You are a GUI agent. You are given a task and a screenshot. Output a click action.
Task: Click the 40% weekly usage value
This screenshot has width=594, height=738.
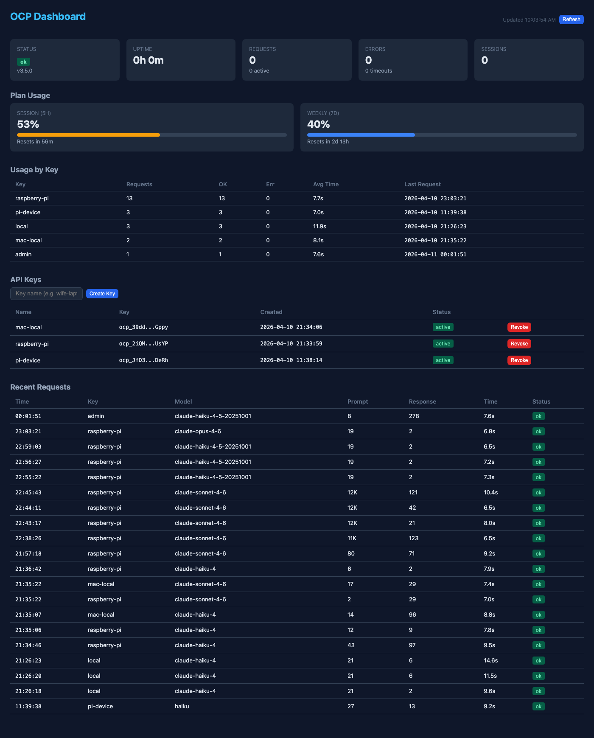(319, 124)
